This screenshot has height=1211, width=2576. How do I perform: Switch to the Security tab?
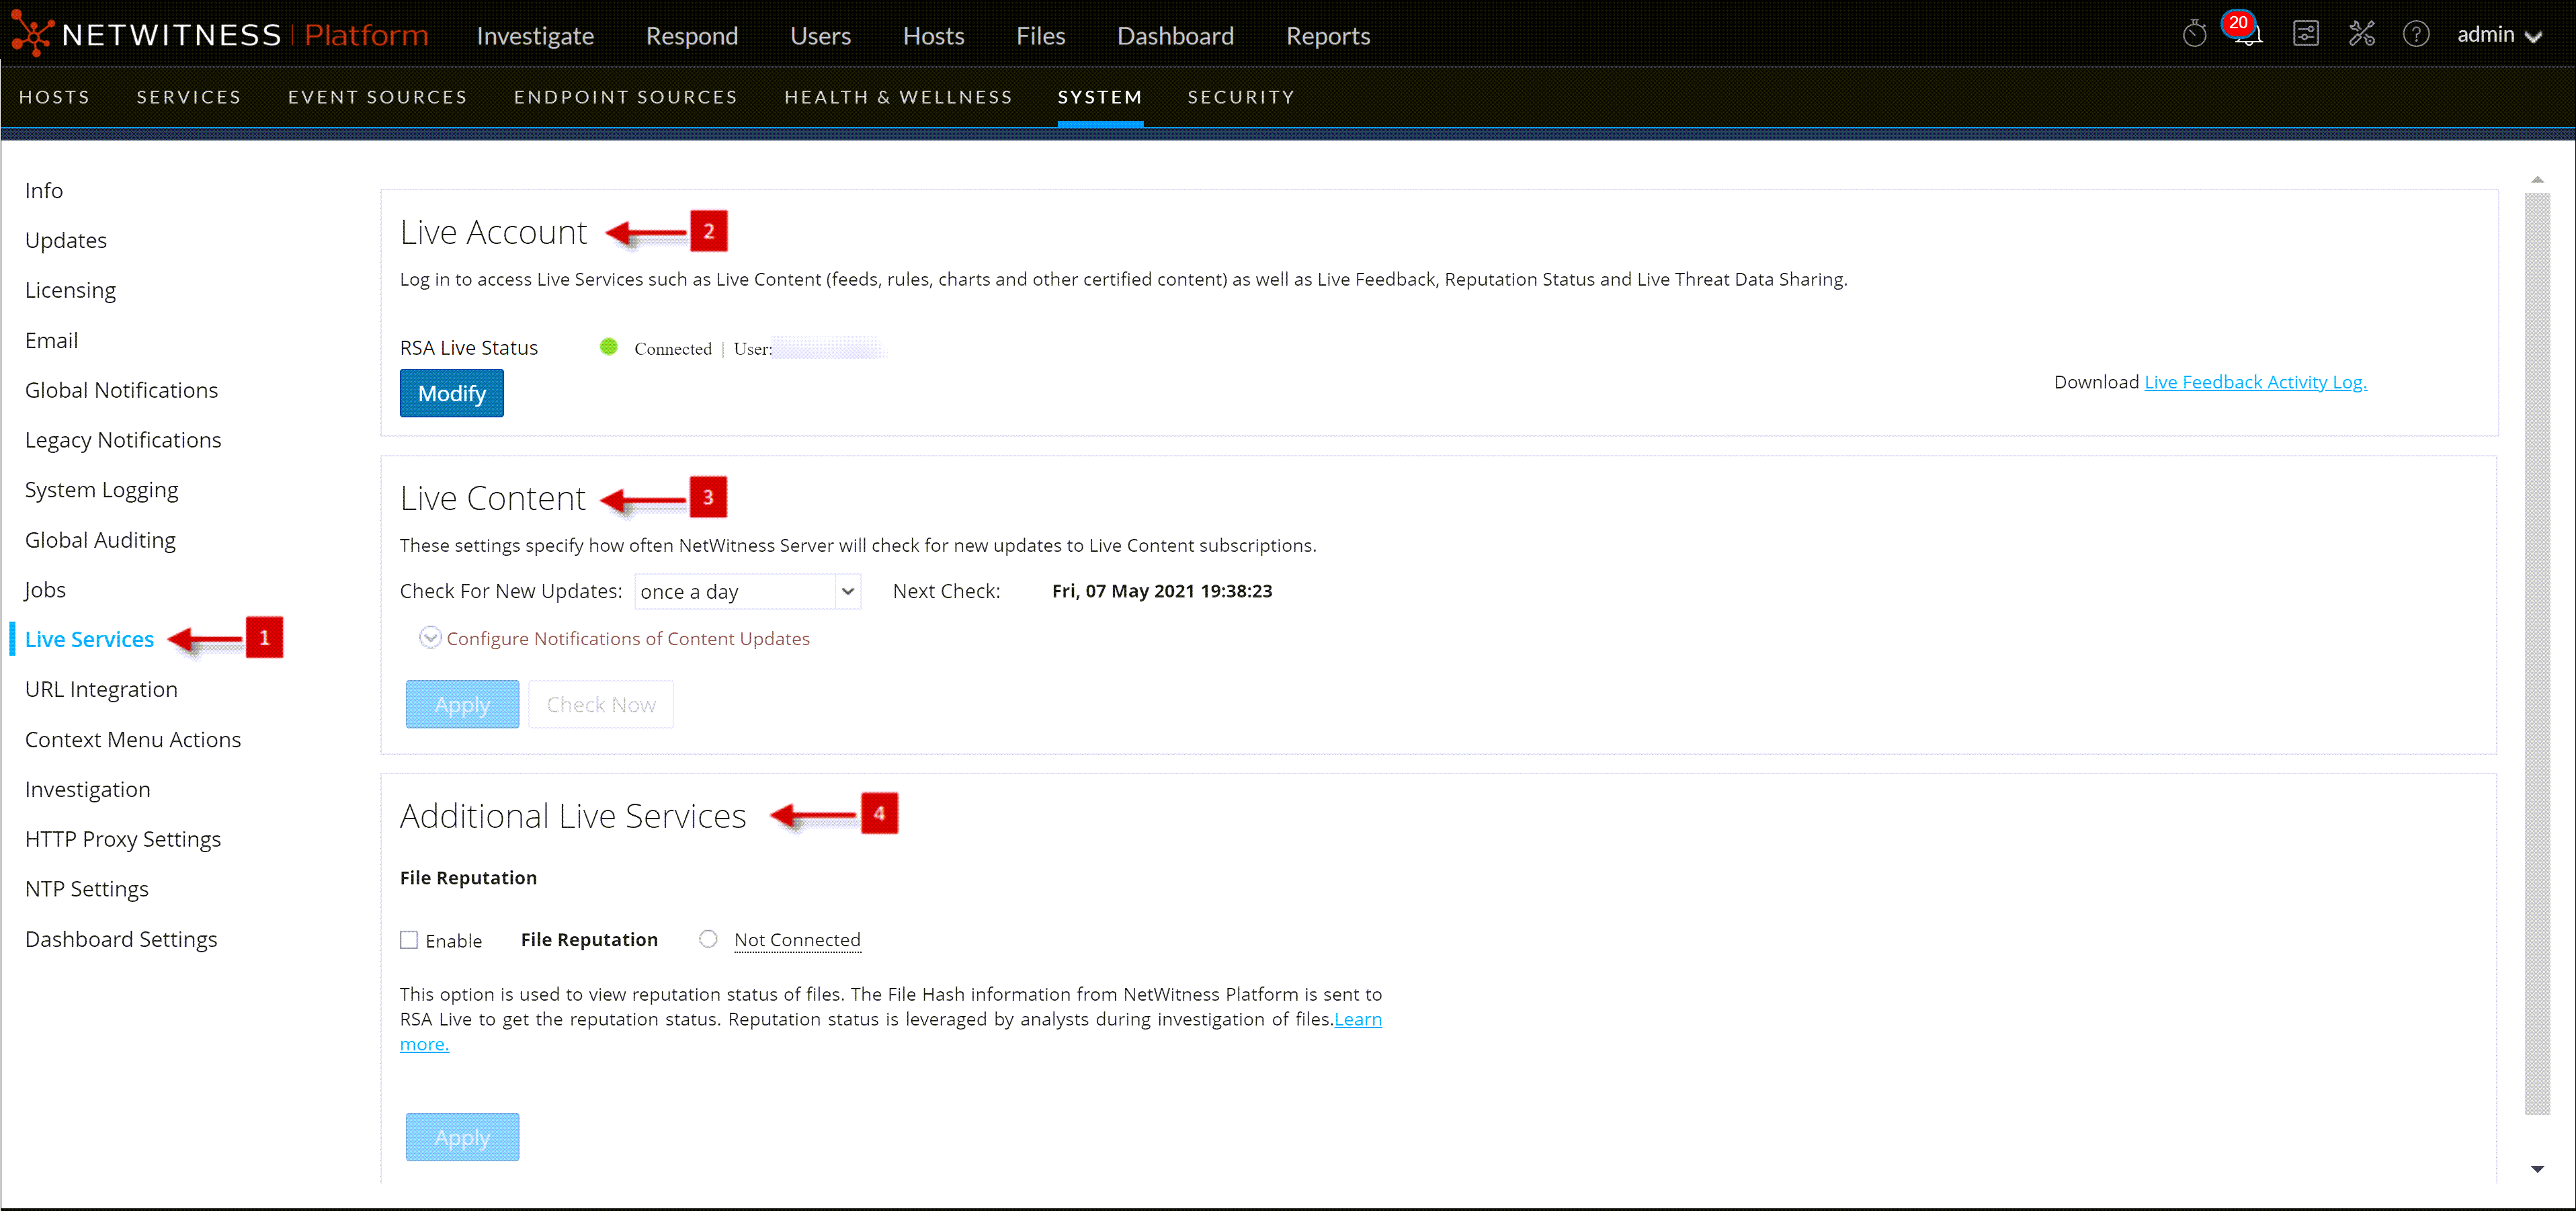coord(1240,97)
